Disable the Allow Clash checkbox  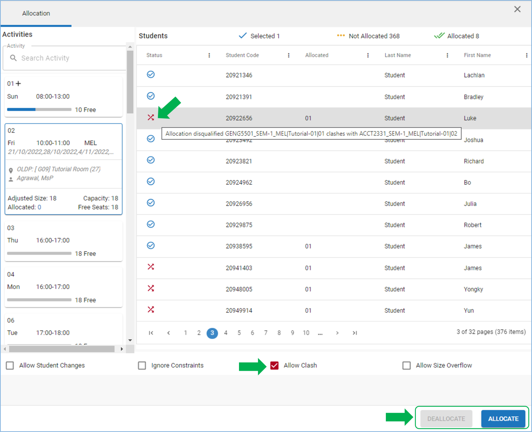pos(274,365)
